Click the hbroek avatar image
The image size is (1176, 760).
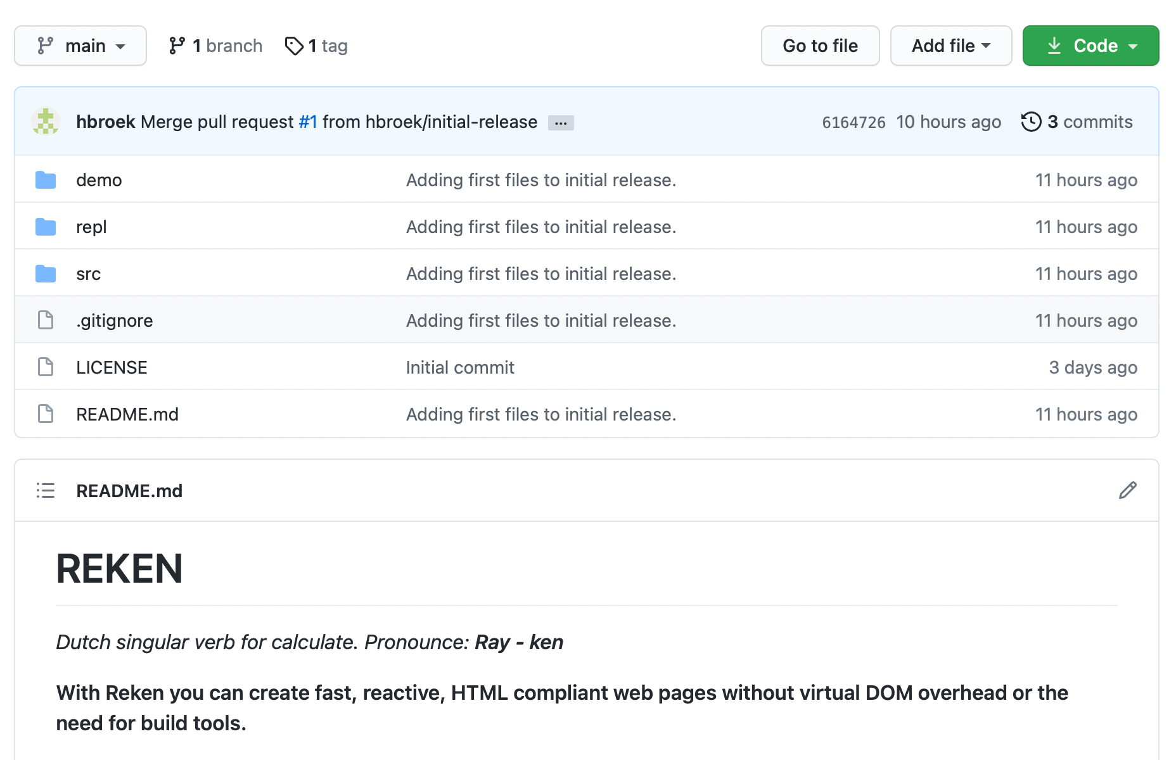point(46,122)
